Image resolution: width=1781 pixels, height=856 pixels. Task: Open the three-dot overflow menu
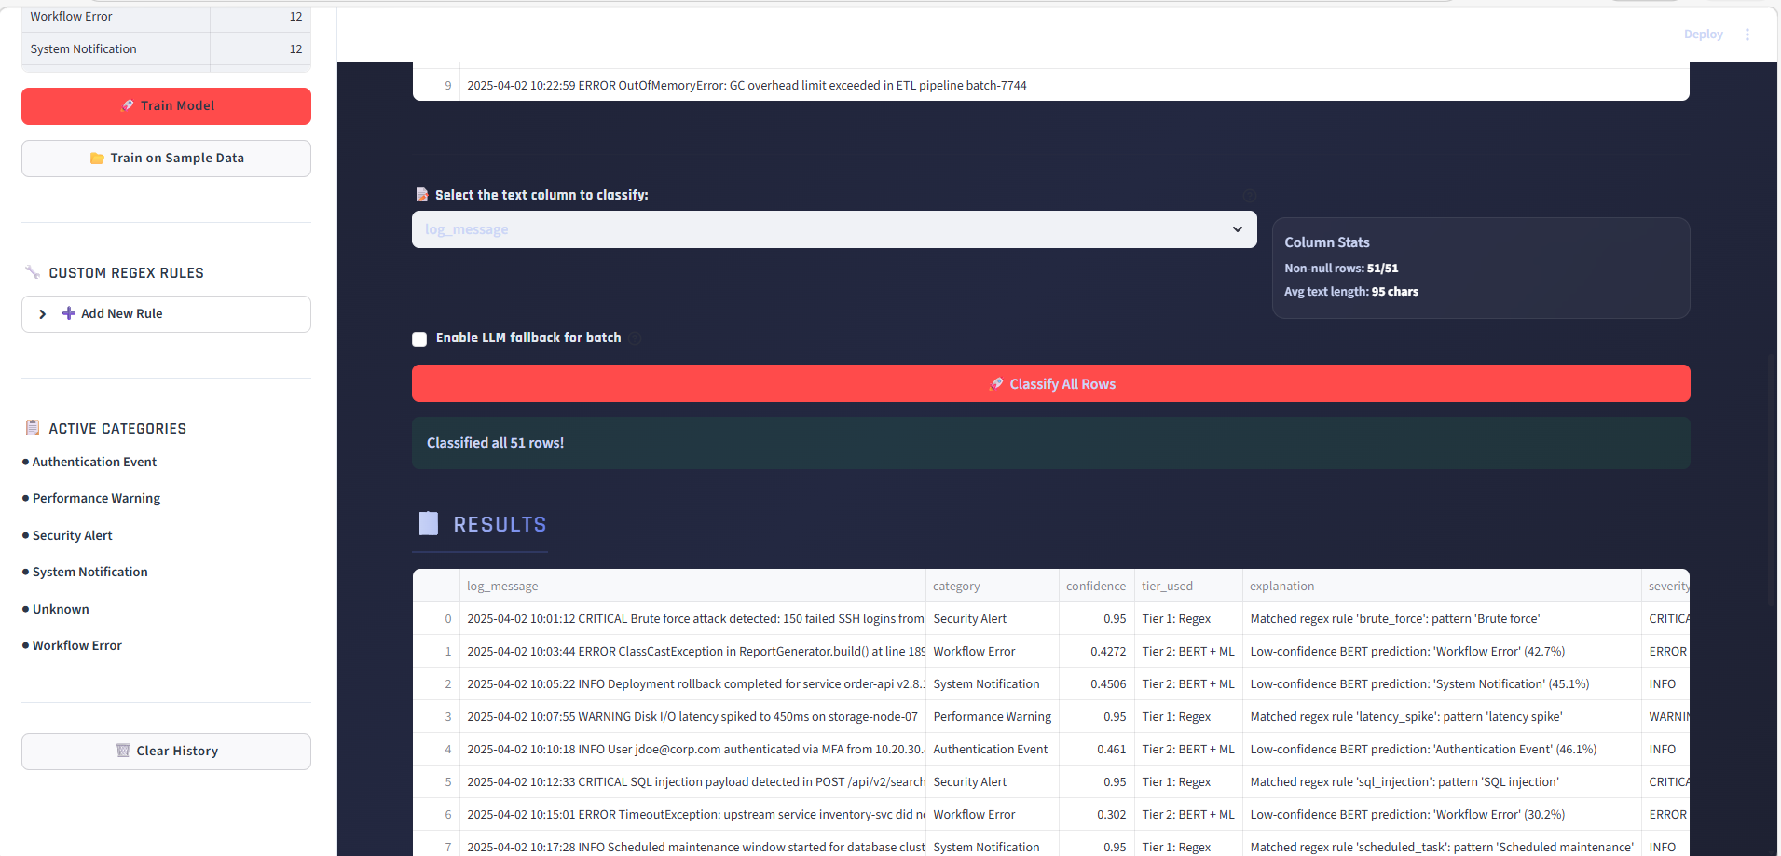pyautogui.click(x=1747, y=34)
